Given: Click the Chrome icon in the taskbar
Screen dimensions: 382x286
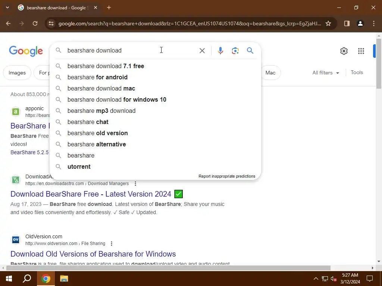Looking at the screenshot, I should click(x=46, y=279).
